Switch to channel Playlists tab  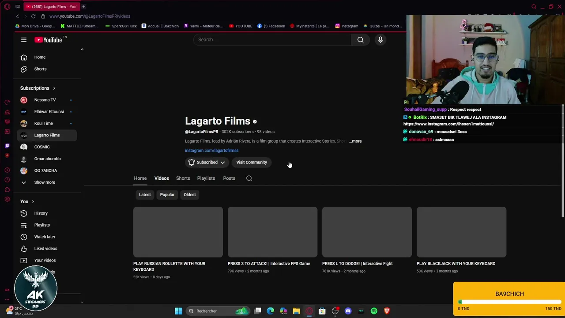point(206,178)
